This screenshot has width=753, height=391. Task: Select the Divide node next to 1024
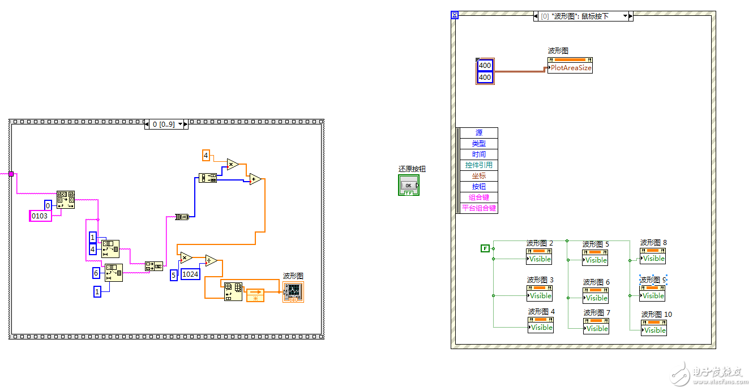tap(211, 261)
